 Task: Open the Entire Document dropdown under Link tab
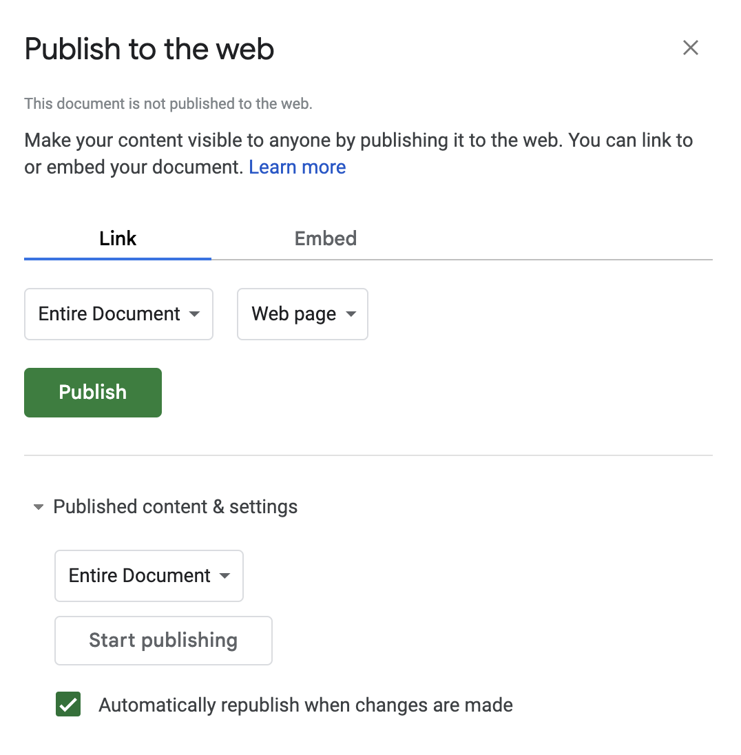click(118, 314)
